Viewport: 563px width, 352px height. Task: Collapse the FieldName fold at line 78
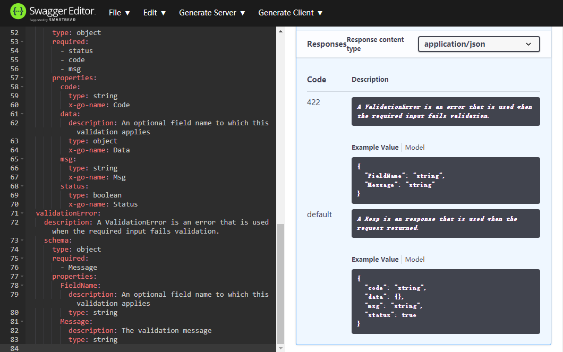[x=22, y=286]
